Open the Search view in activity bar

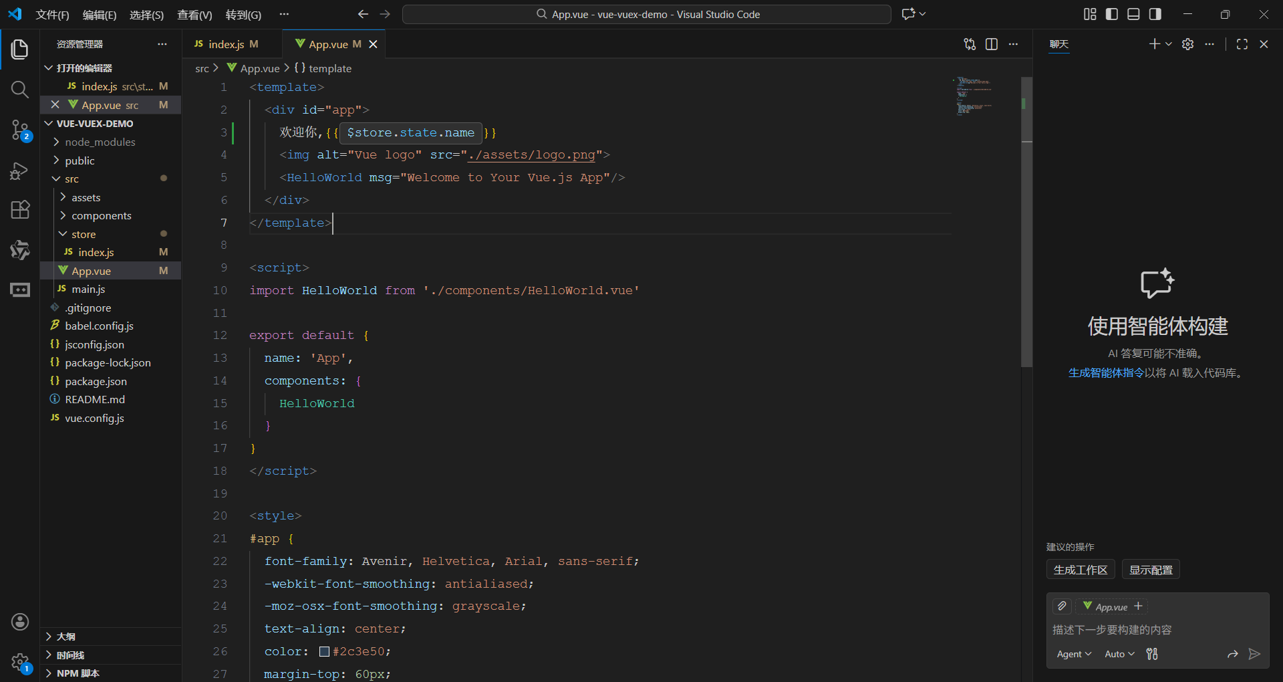[x=20, y=90]
